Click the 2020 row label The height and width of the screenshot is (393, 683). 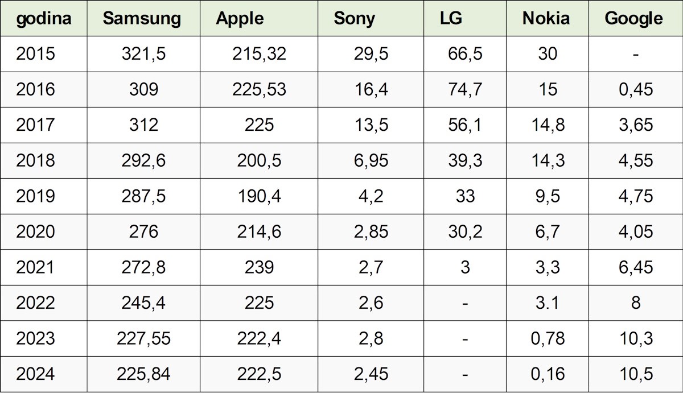tap(36, 231)
